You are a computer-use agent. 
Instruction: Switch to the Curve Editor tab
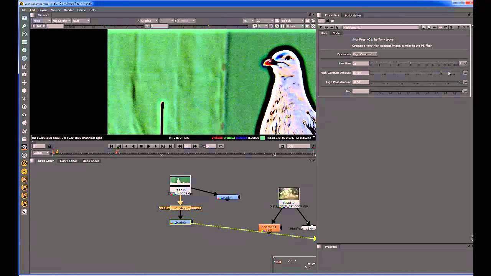(x=68, y=161)
